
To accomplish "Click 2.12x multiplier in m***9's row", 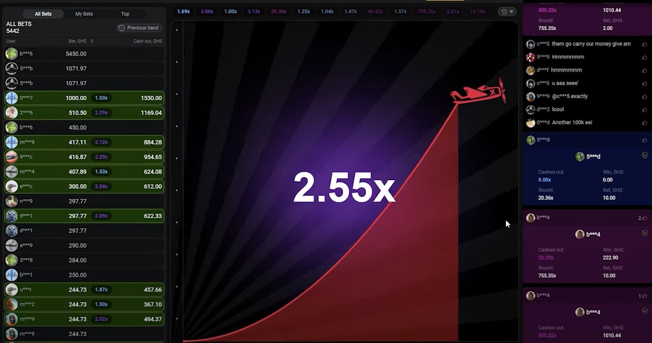I will (101, 143).
